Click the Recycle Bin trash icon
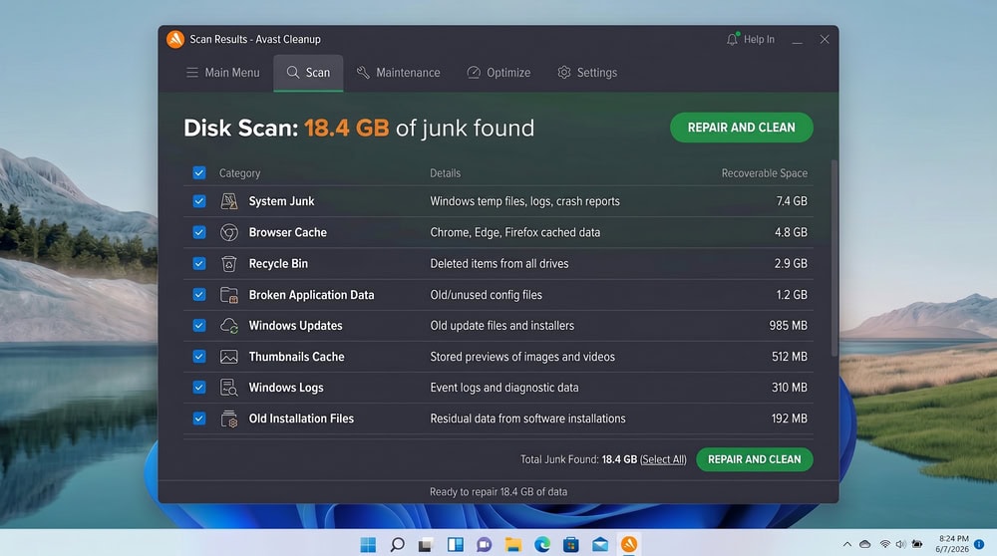 [x=229, y=264]
